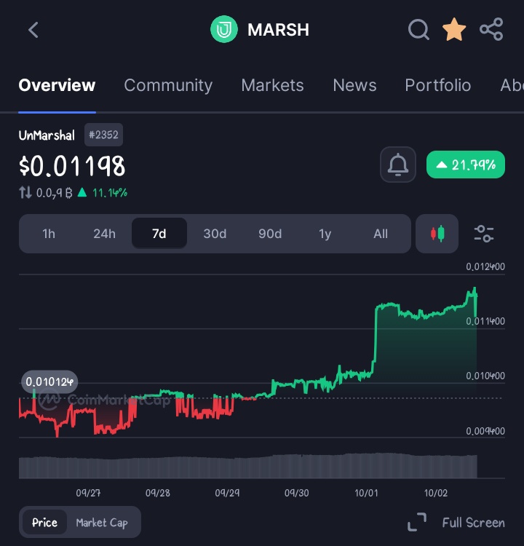Tap the 10/01 date label
524x546 pixels.
click(x=366, y=493)
